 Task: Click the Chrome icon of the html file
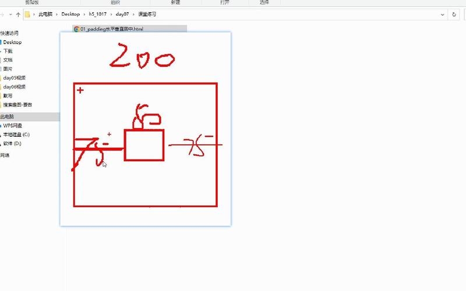point(76,29)
